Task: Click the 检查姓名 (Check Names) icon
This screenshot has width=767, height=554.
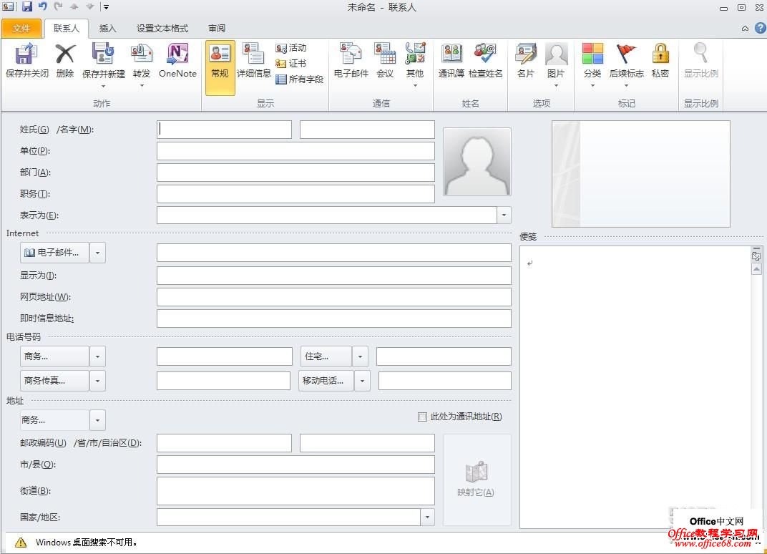Action: coord(486,64)
